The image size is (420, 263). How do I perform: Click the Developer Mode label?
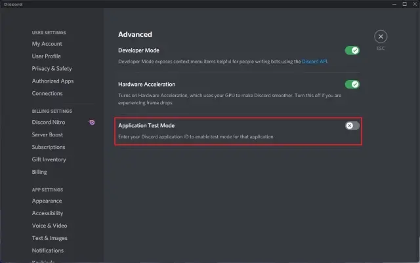click(138, 51)
